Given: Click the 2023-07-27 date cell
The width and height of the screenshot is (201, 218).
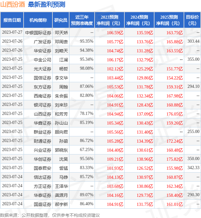Looking at the screenshot, I should [12, 32].
